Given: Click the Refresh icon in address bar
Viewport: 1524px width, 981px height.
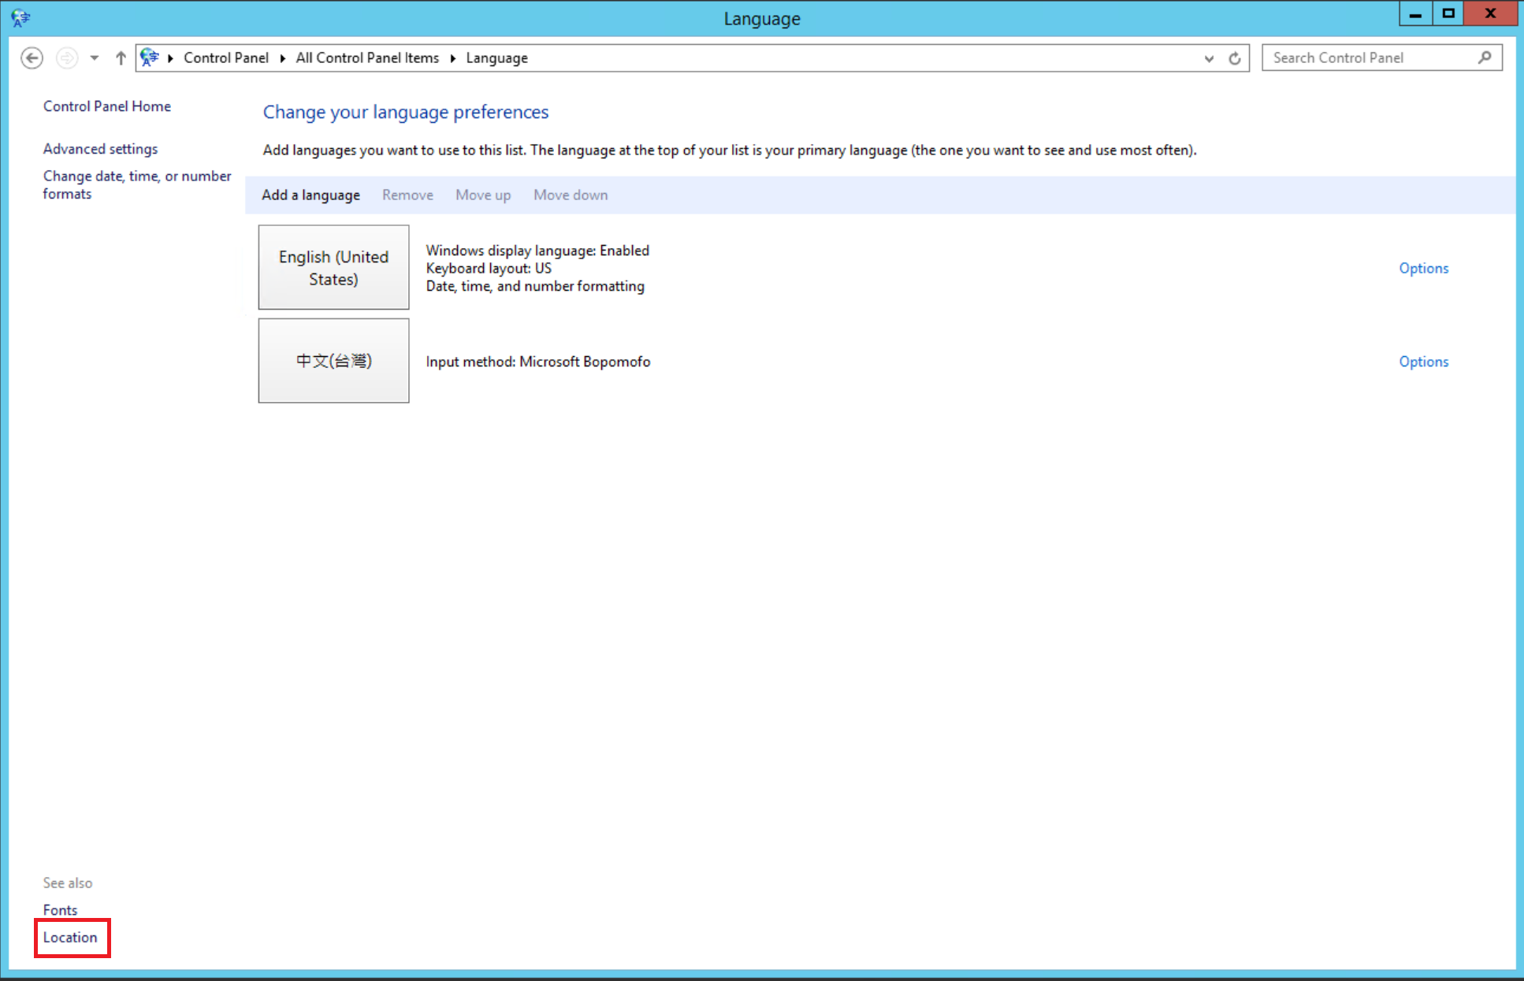Looking at the screenshot, I should (x=1235, y=58).
